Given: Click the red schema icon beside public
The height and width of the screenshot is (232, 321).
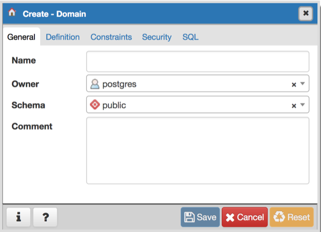Looking at the screenshot, I should point(95,105).
